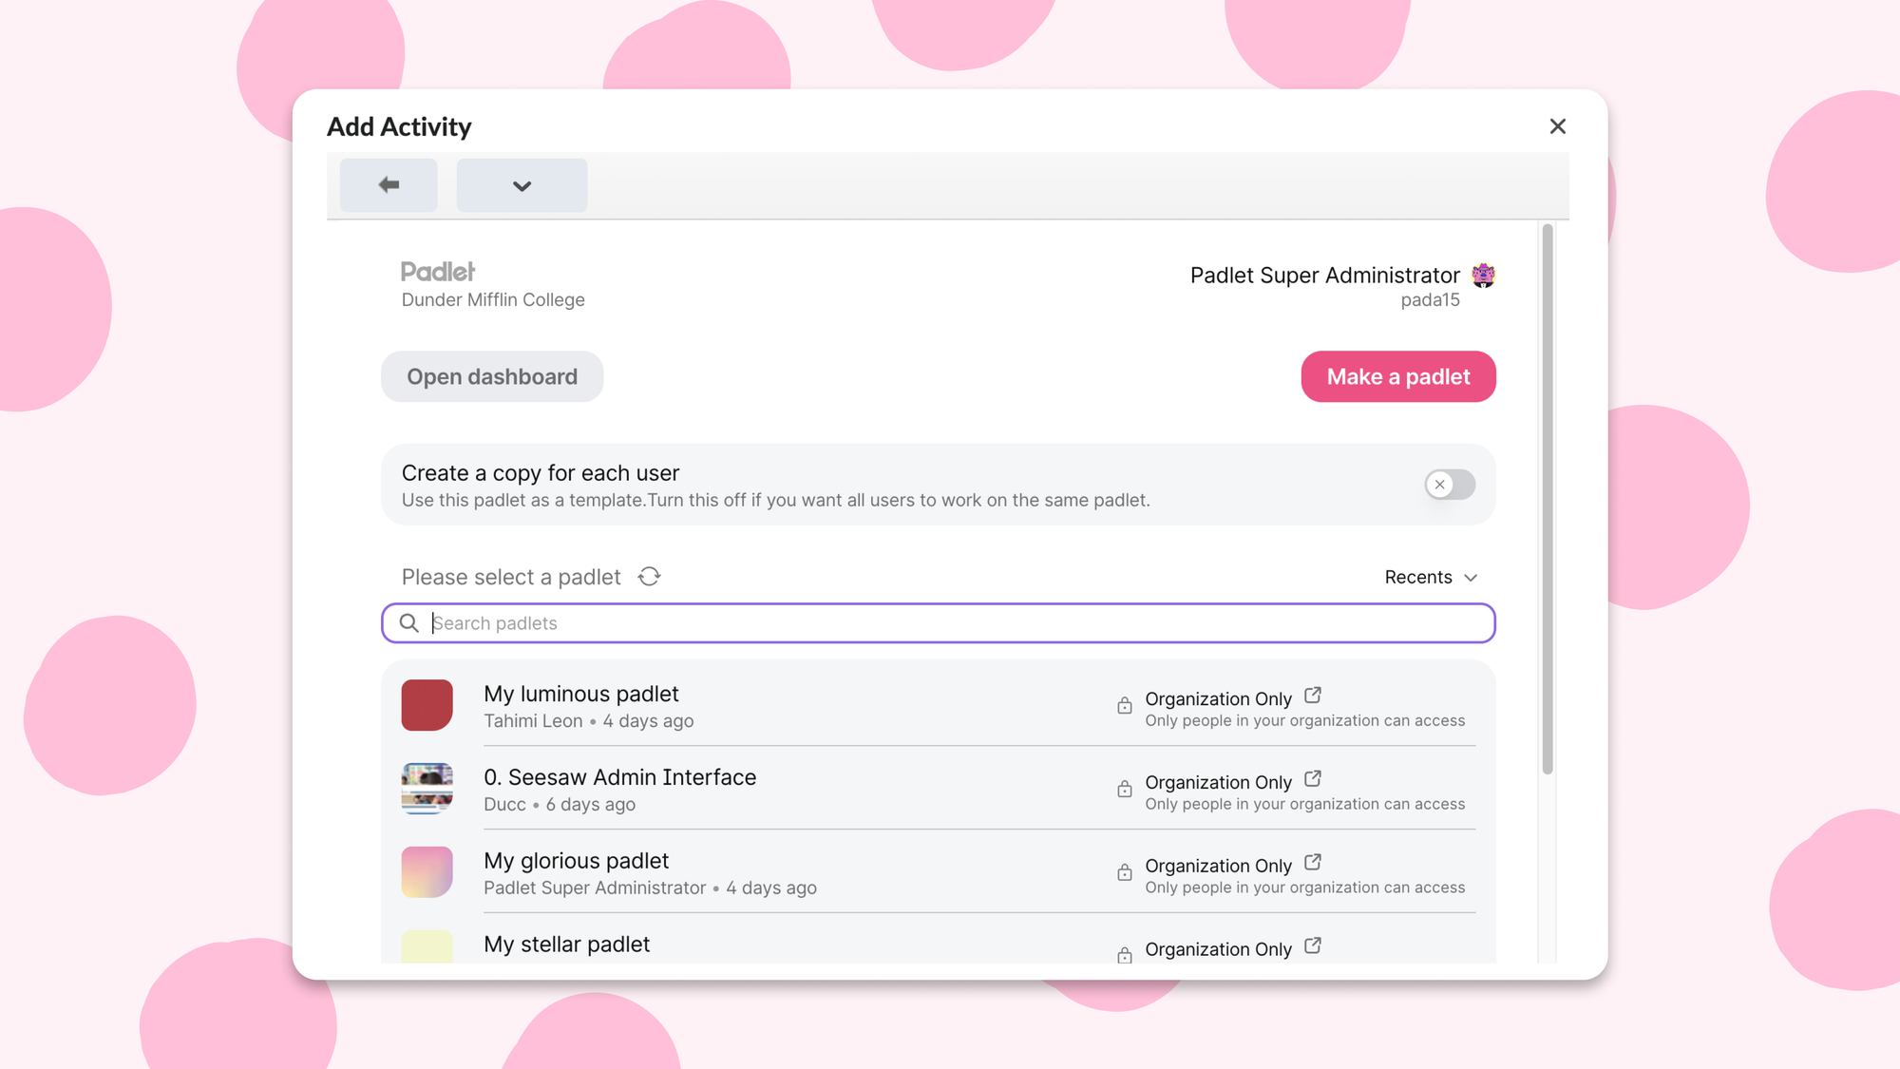The width and height of the screenshot is (1900, 1069).
Task: Refresh the padlet list
Action: point(650,576)
